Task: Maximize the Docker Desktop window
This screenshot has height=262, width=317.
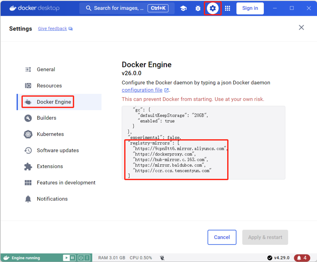Action: click(x=292, y=8)
